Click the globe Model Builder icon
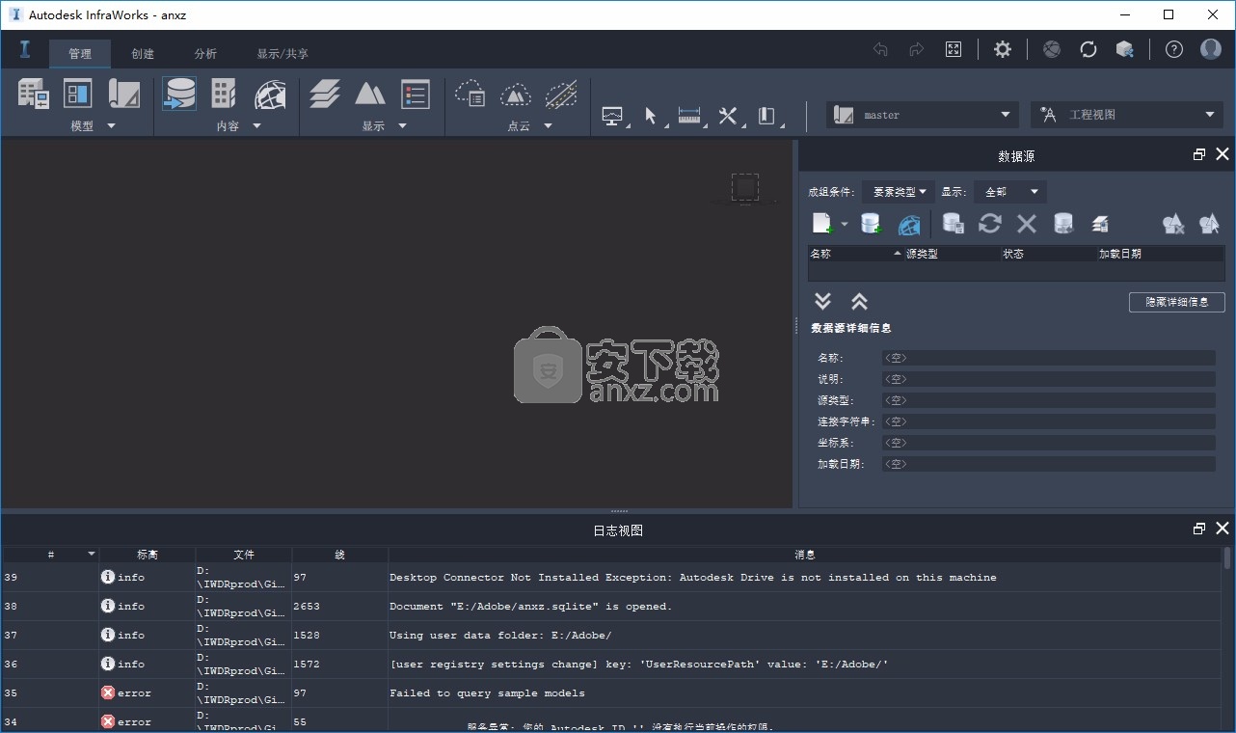The image size is (1236, 733). pyautogui.click(x=270, y=94)
